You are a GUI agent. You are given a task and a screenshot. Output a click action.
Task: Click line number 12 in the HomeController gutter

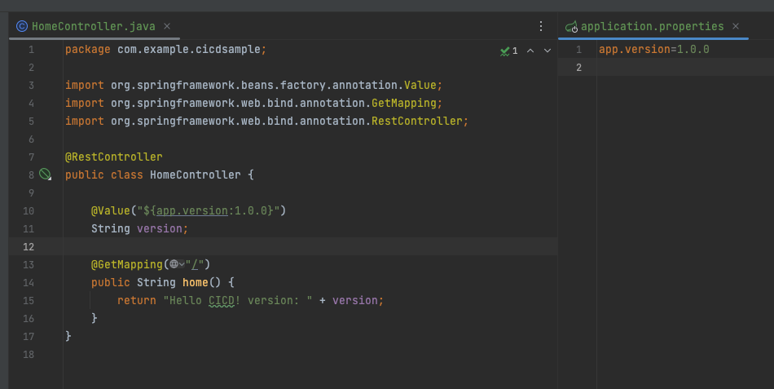tap(29, 246)
